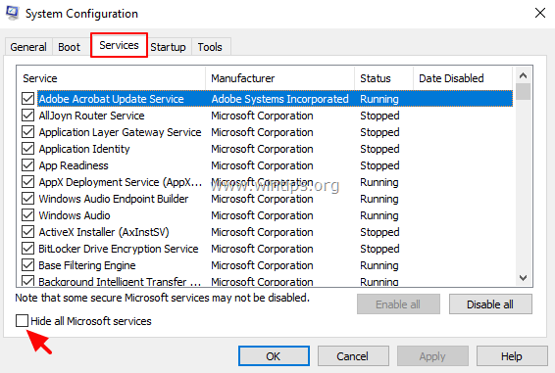Viewport: 555px width, 373px height.
Task: Click the System Configuration title bar icon
Action: click(12, 13)
